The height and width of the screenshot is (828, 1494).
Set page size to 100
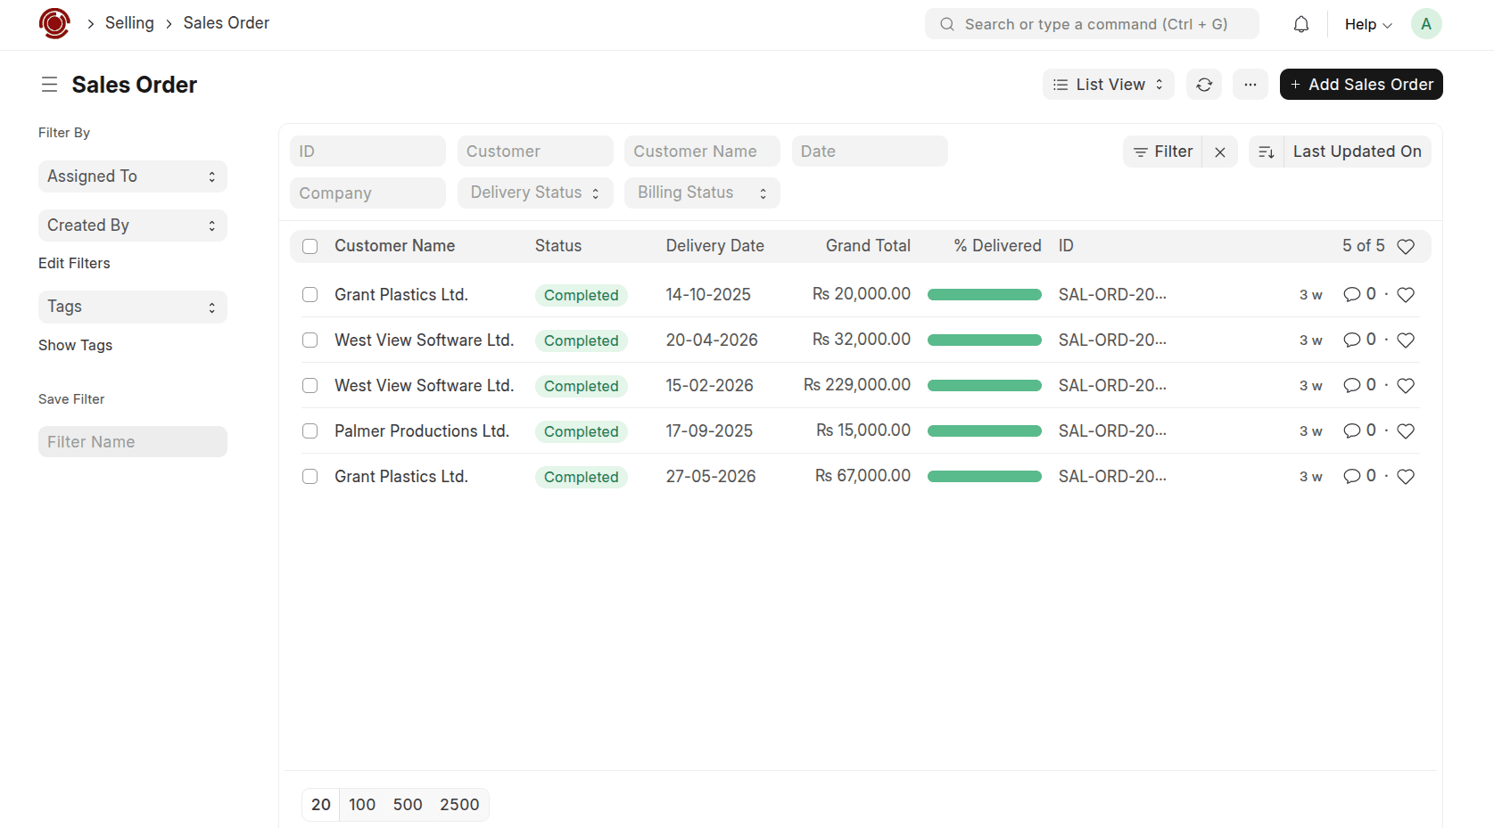(x=362, y=804)
